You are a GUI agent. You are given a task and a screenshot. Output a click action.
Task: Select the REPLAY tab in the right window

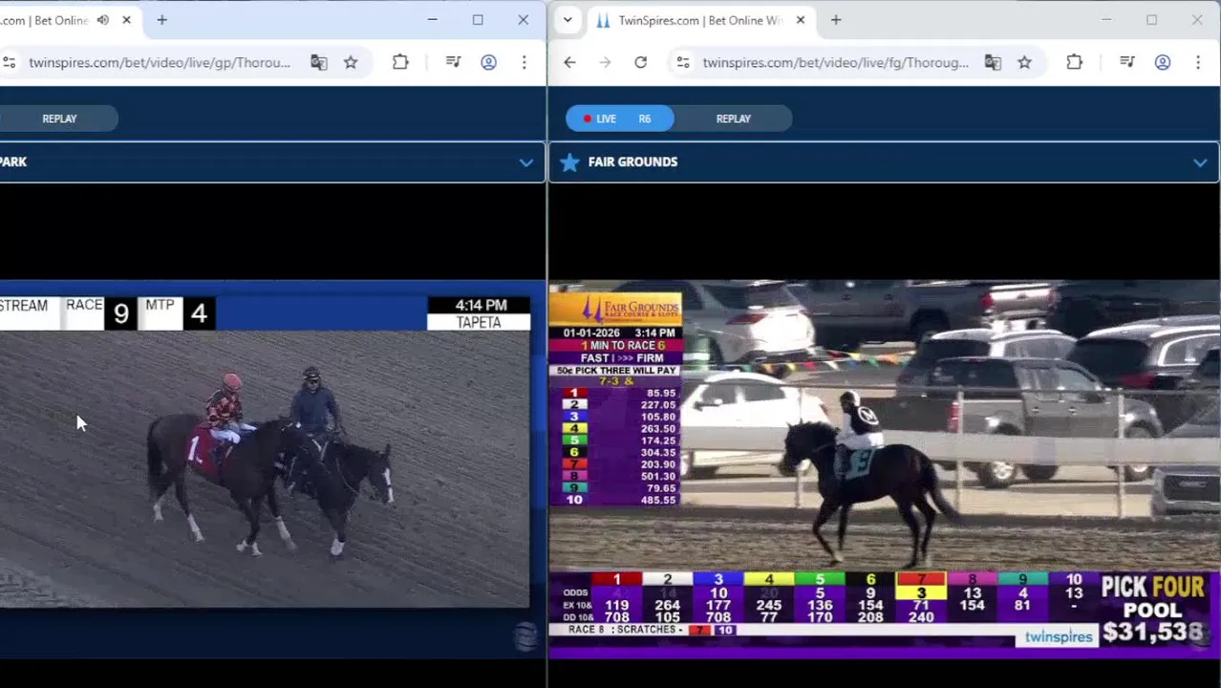point(733,118)
